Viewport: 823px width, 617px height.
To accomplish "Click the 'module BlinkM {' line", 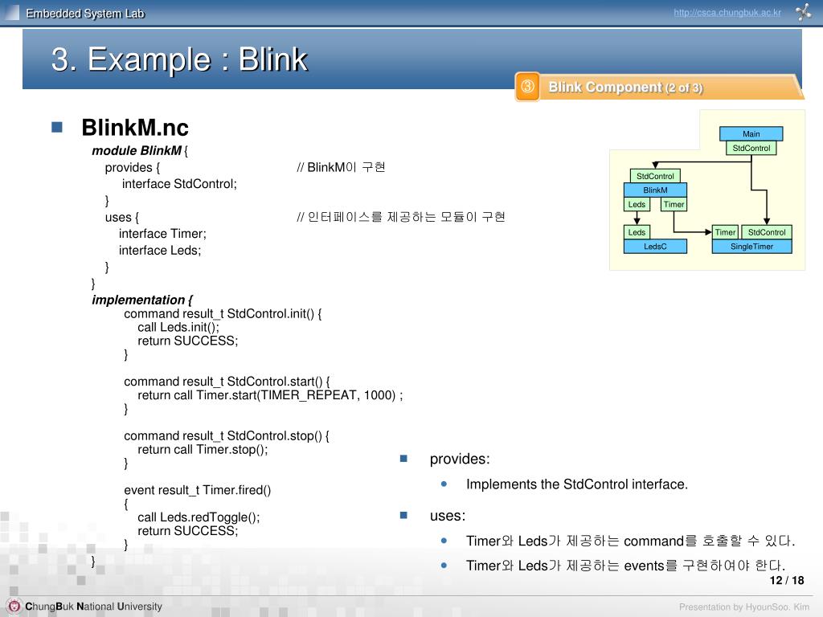I will point(140,151).
